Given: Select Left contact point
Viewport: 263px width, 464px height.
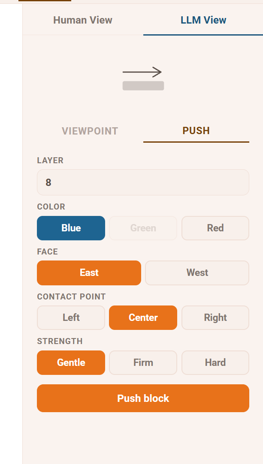Looking at the screenshot, I should tap(71, 317).
